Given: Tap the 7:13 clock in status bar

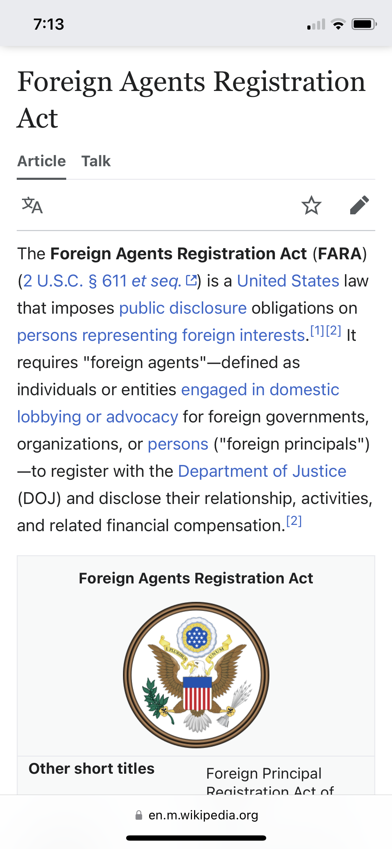Looking at the screenshot, I should [x=49, y=24].
